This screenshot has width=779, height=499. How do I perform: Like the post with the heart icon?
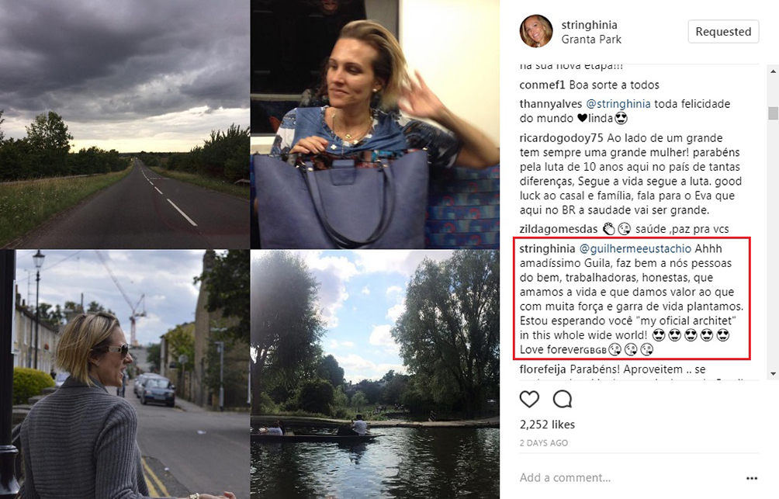[x=529, y=399]
